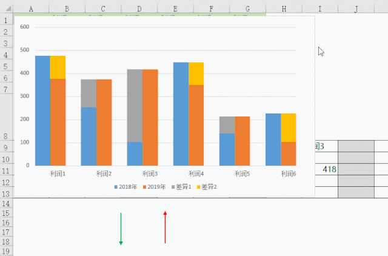Select the 2019年 legend entry
Screen dimensions: 388x256
(155, 187)
